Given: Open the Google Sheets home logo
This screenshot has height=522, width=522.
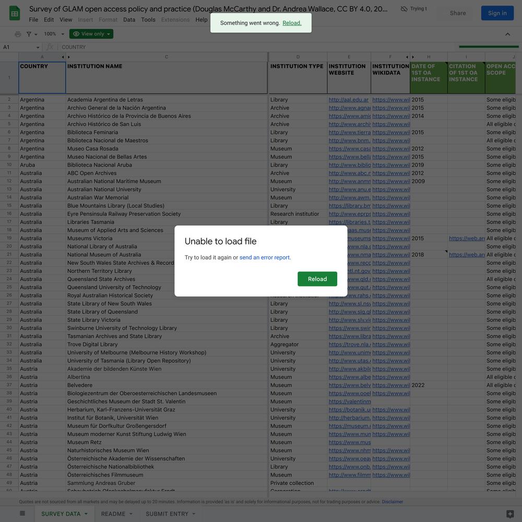Looking at the screenshot, I should (x=15, y=14).
